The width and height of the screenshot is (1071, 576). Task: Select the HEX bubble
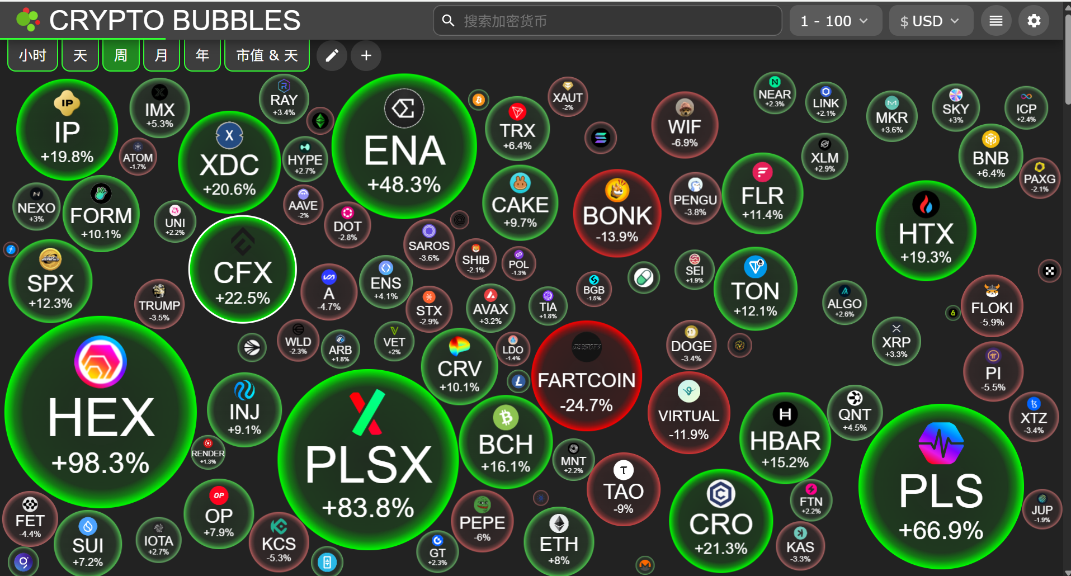click(101, 413)
